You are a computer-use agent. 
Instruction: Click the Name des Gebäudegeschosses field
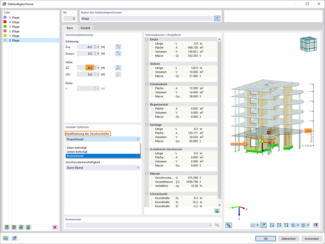coord(147,19)
